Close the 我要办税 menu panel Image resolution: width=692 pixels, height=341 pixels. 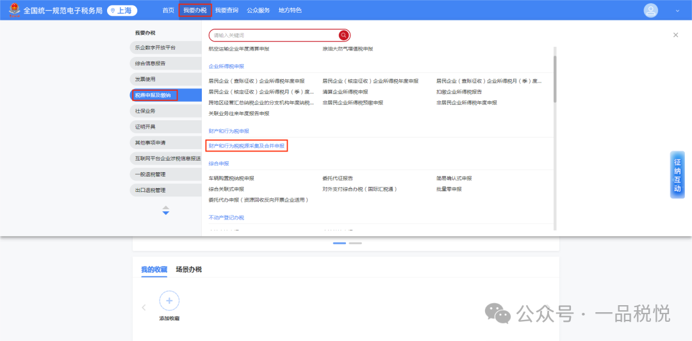675,35
